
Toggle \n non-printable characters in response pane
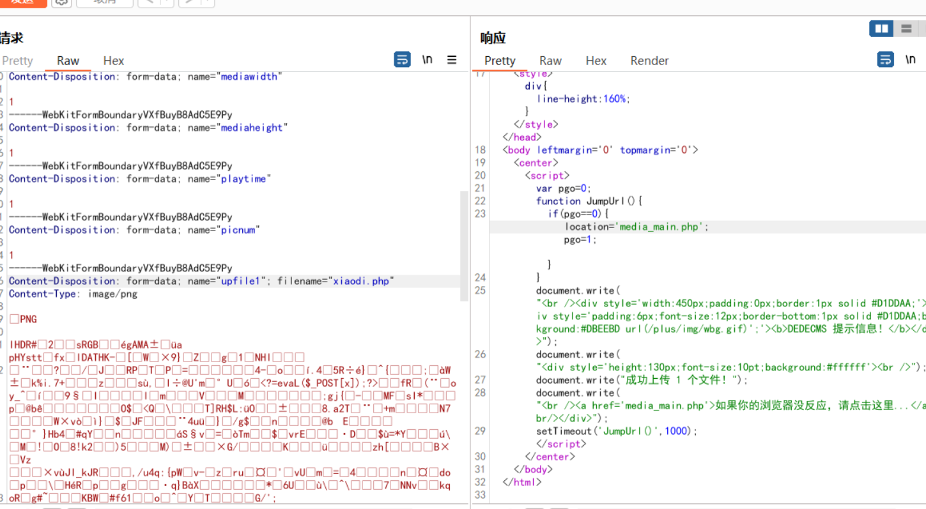click(910, 59)
